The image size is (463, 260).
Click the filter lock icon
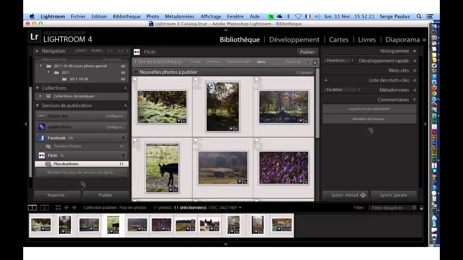click(x=315, y=62)
